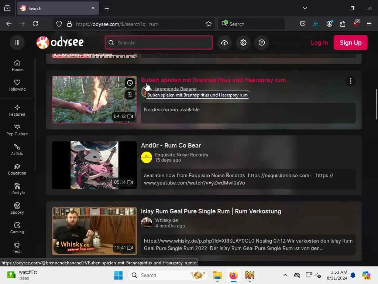
Task: Open Buben spielen mit Brennspiritus video title
Action: click(x=213, y=80)
